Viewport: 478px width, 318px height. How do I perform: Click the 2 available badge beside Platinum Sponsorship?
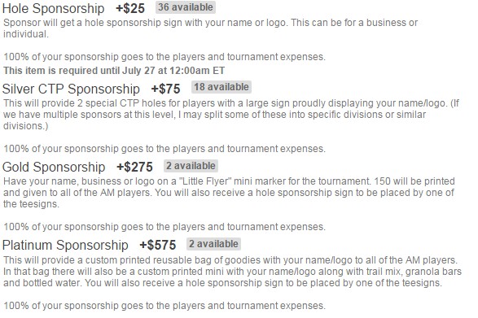(213, 244)
